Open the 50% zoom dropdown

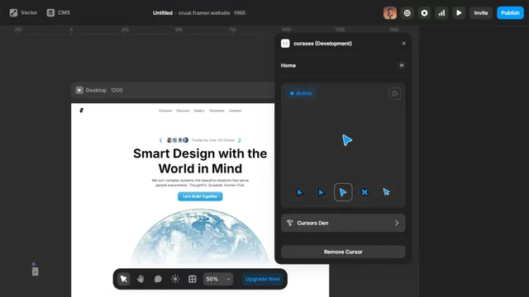tap(218, 279)
